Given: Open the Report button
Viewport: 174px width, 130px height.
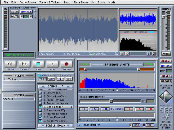Looking at the screenshot, I should coord(166,81).
